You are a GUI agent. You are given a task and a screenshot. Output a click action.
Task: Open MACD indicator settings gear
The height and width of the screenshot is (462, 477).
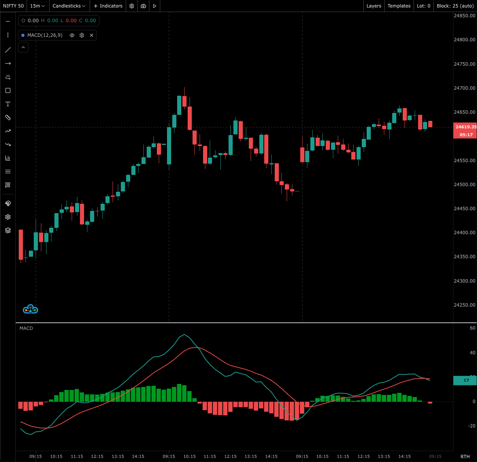82,35
